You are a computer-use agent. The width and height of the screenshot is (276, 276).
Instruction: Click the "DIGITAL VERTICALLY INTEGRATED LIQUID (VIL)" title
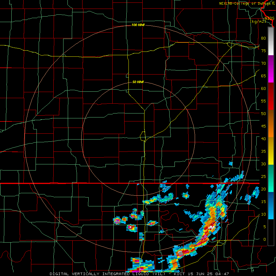pos(108,274)
